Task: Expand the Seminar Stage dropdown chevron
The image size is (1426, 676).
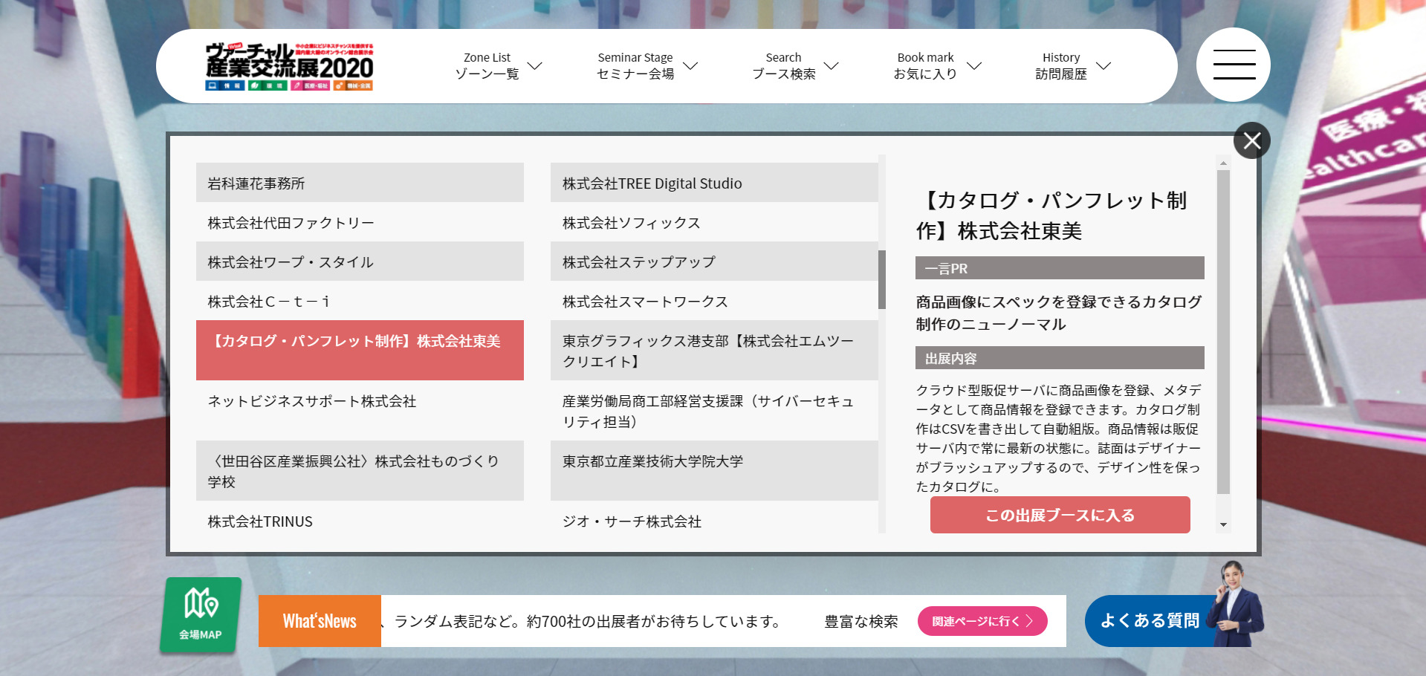Action: 690,65
